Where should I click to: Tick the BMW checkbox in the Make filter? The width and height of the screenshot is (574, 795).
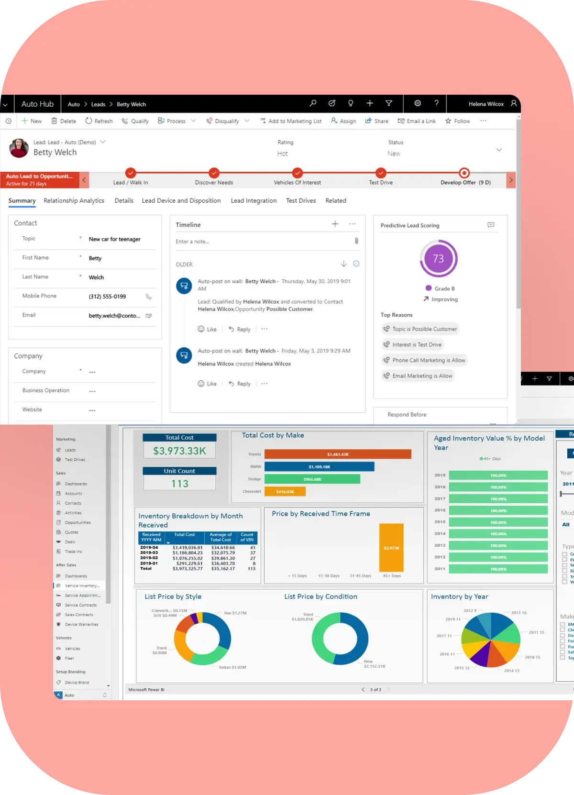click(x=563, y=624)
